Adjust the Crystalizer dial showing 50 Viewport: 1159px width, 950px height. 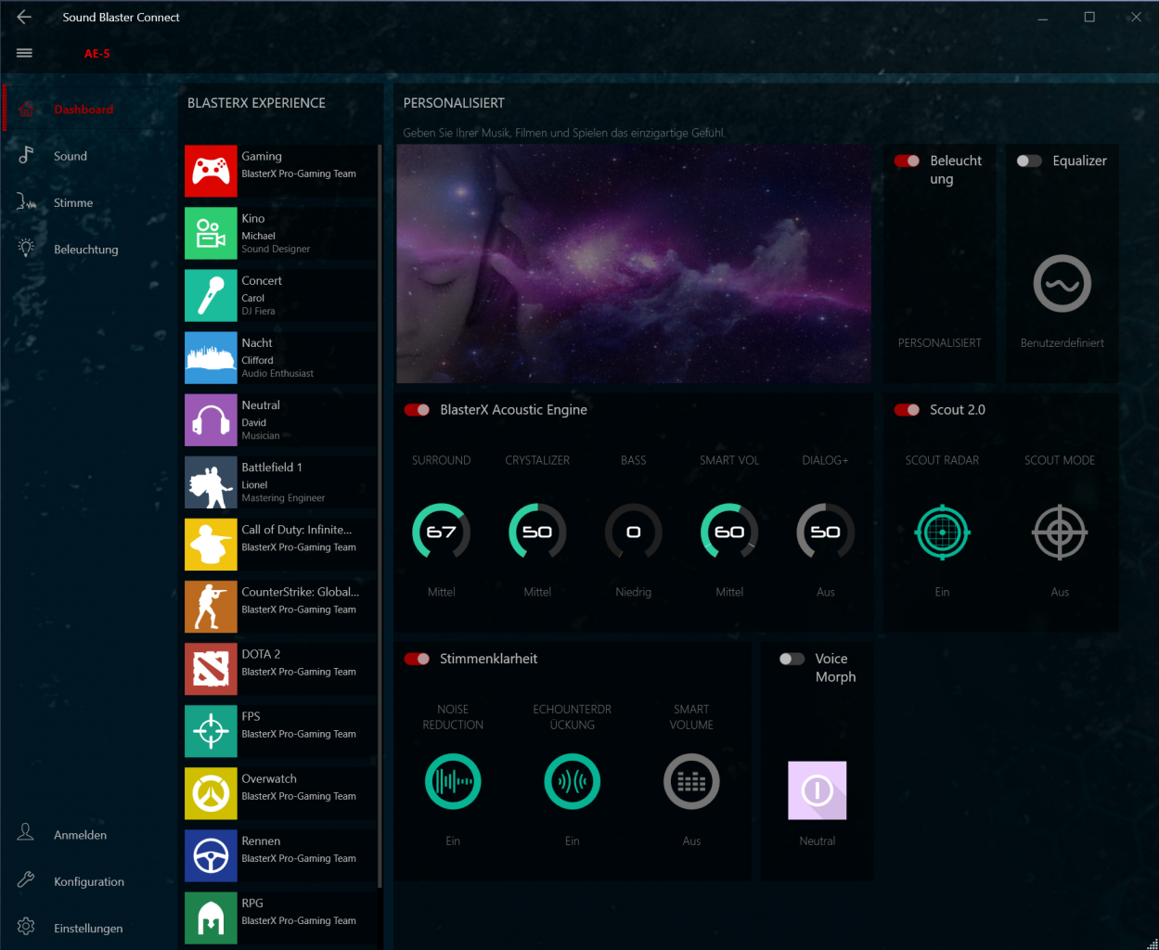(x=537, y=532)
